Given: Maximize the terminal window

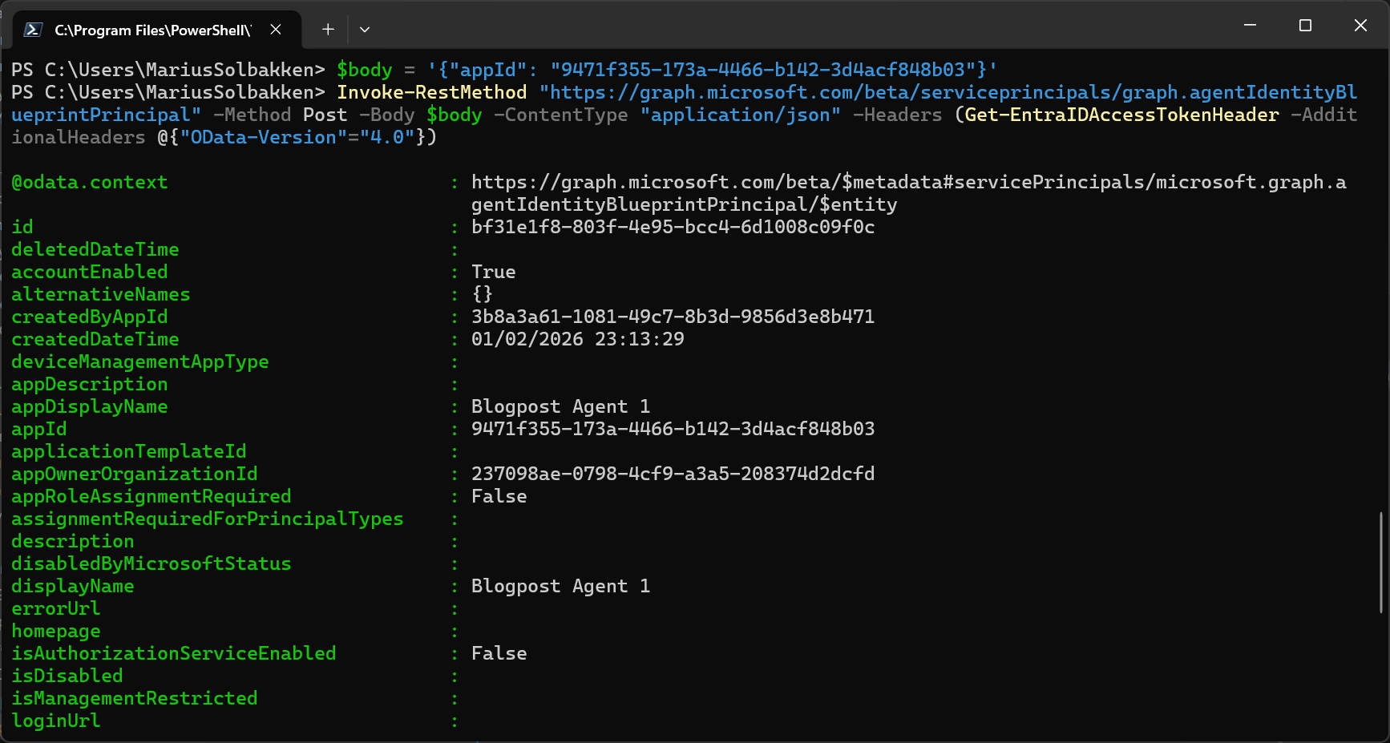Looking at the screenshot, I should click(1305, 26).
